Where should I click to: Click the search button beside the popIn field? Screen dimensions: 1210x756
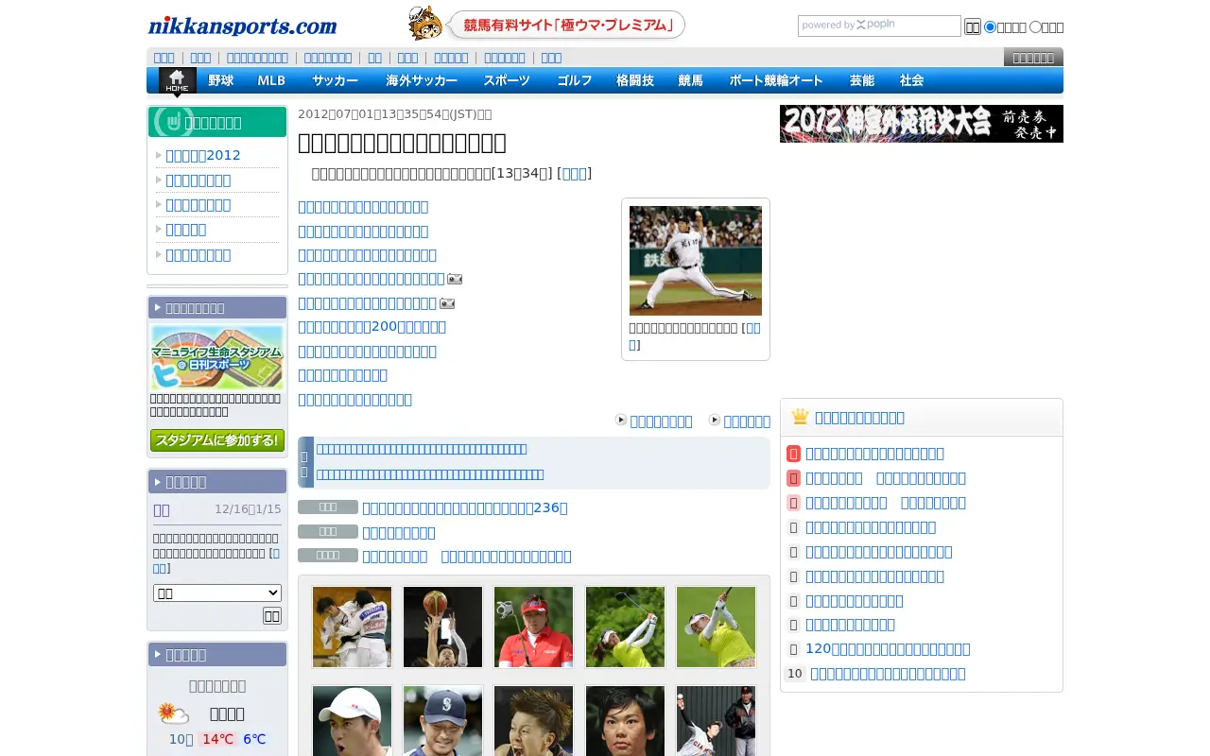coord(973,26)
